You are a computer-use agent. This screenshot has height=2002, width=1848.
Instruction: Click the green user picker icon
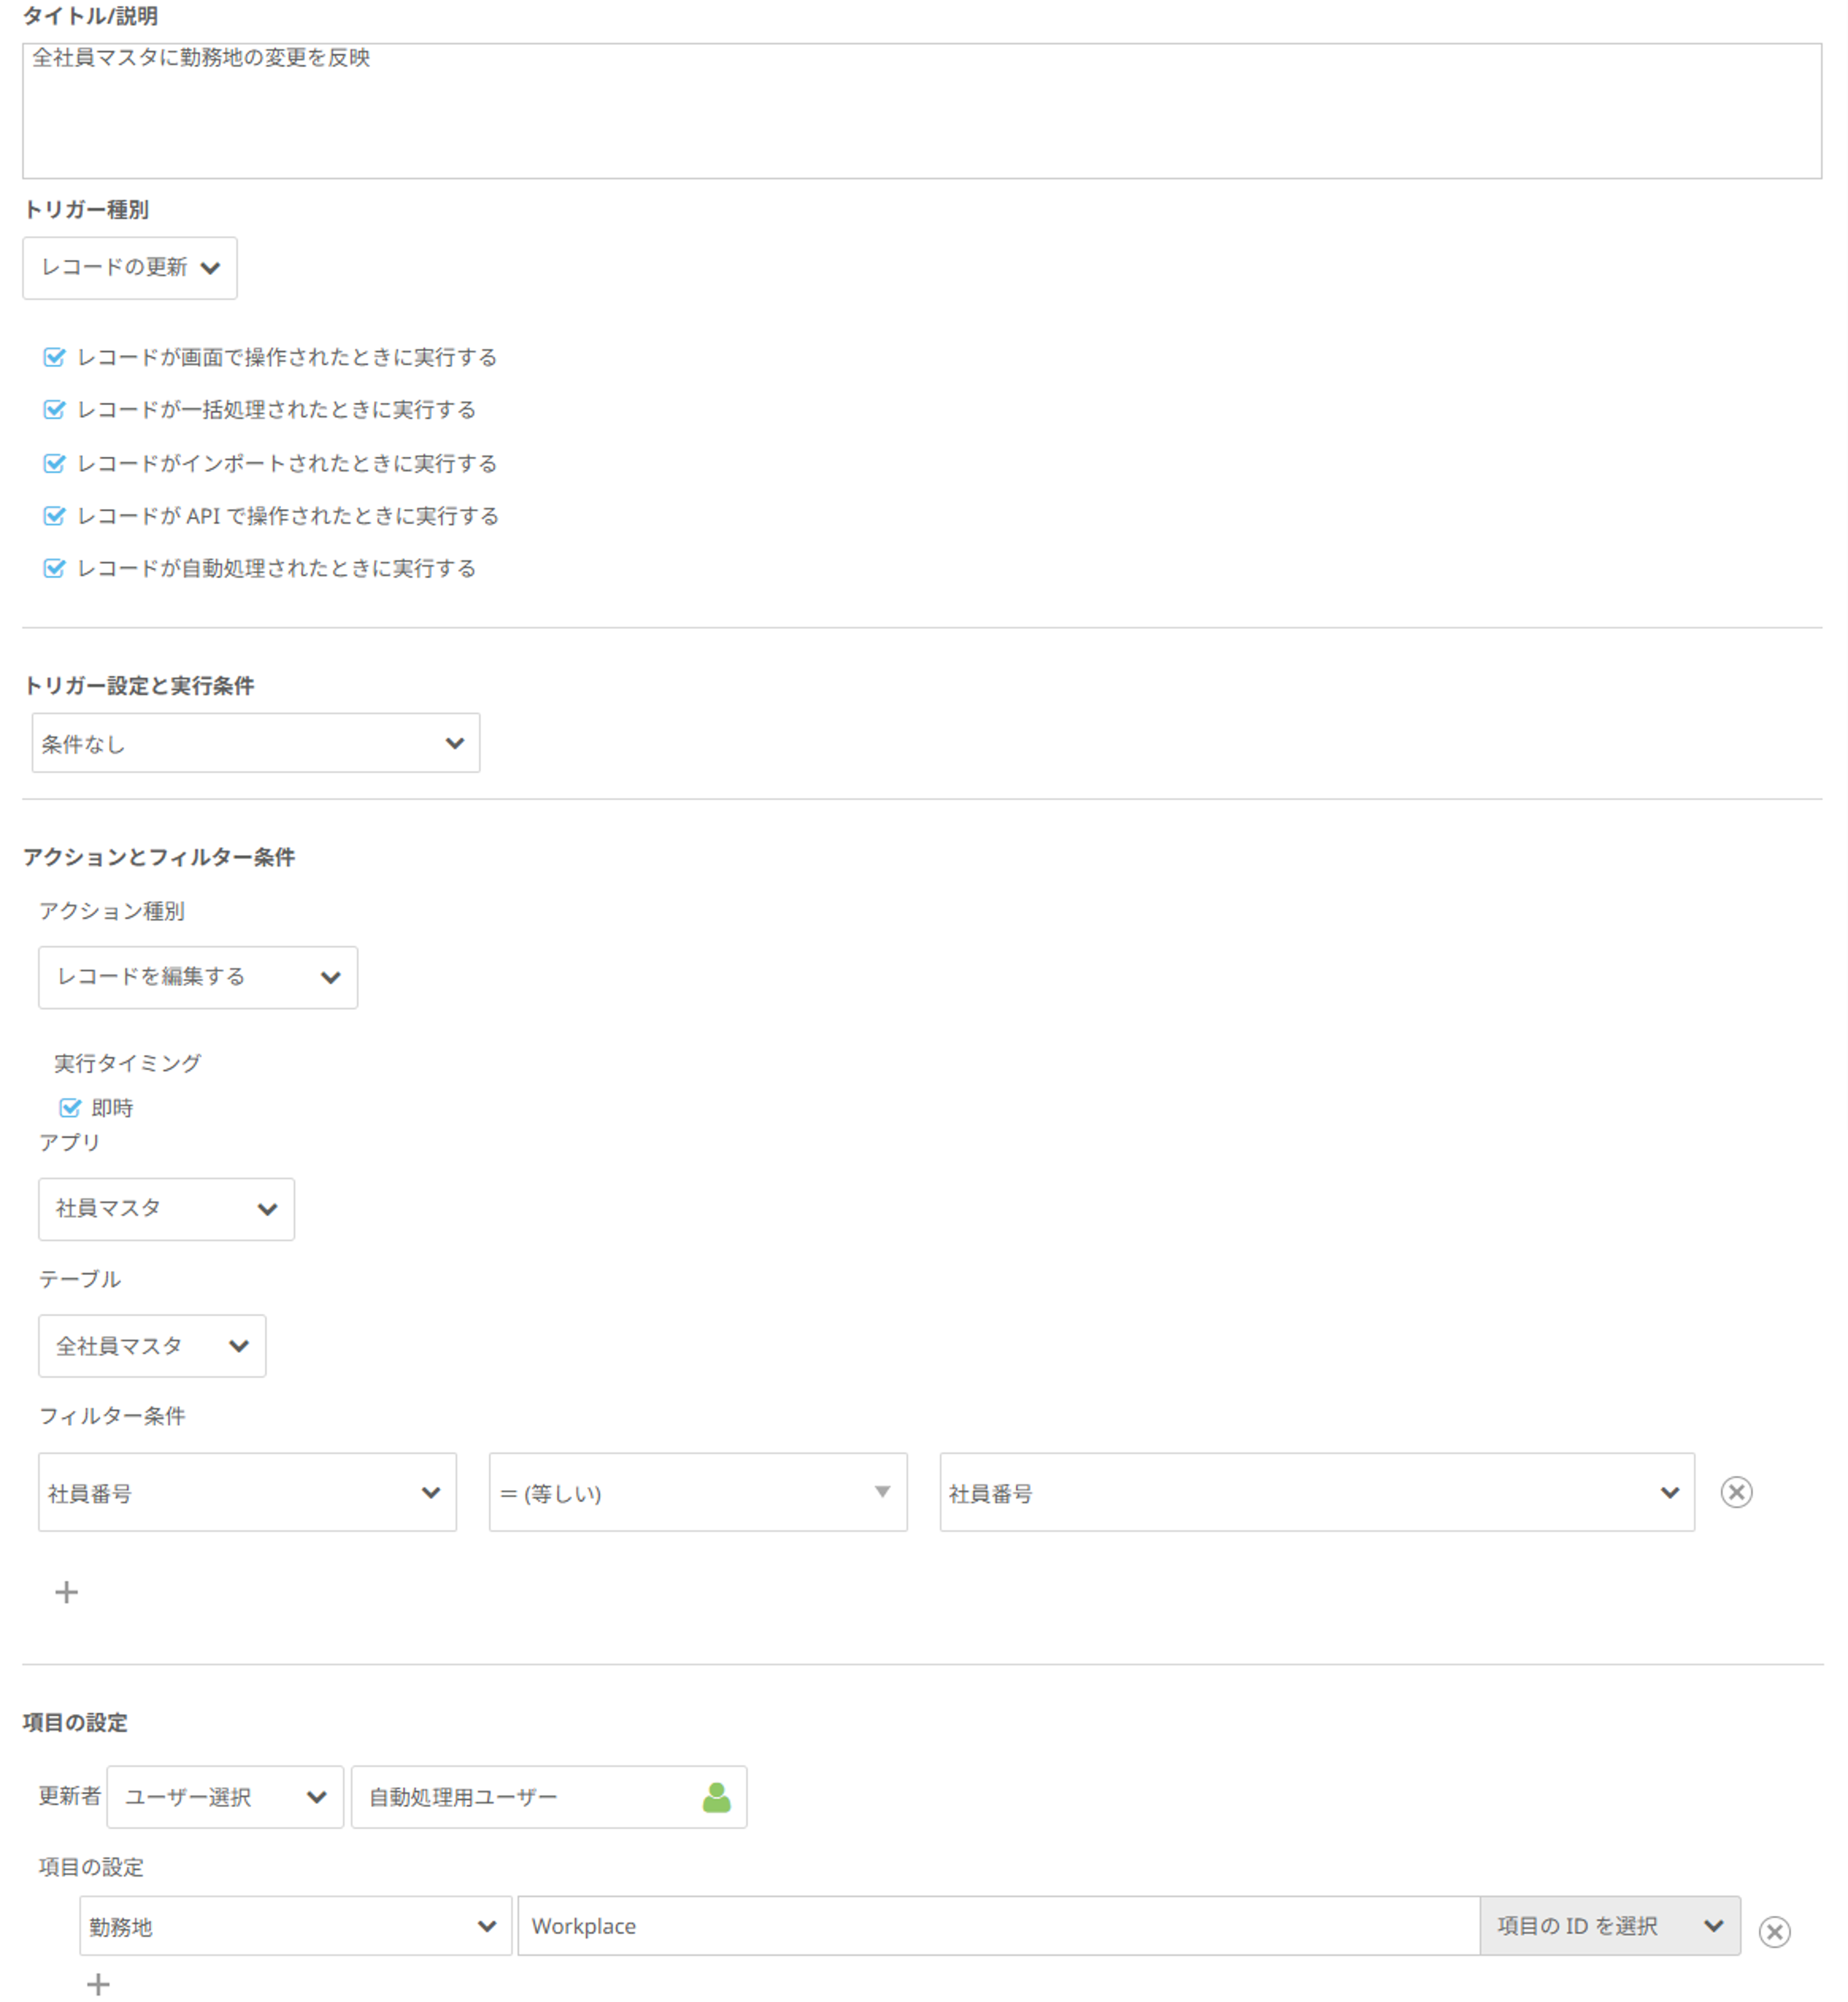(x=716, y=1797)
